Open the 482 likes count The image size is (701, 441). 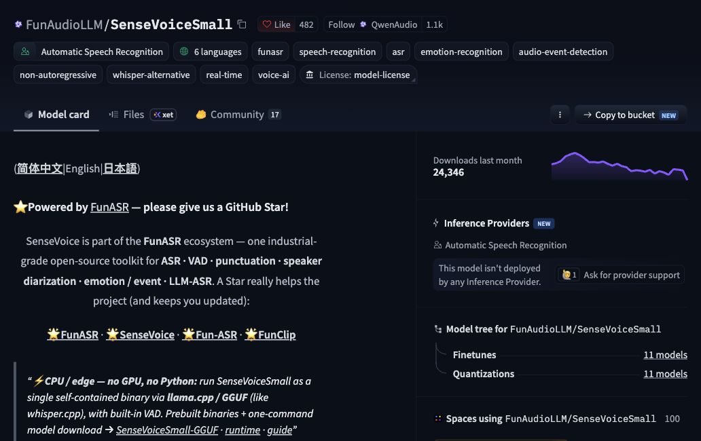[x=306, y=24]
